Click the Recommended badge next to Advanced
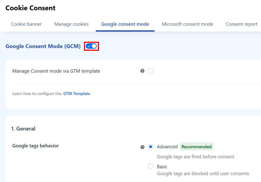 (x=197, y=147)
